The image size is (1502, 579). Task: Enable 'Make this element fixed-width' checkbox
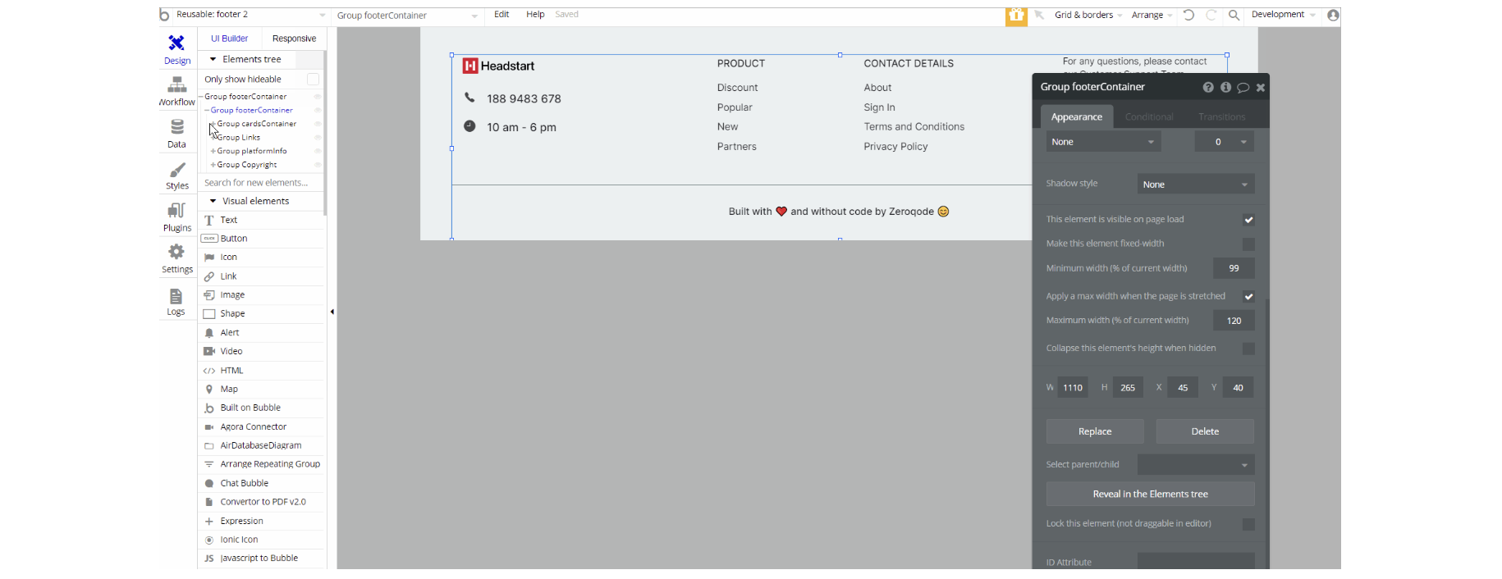(x=1248, y=244)
